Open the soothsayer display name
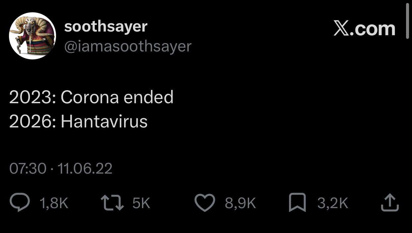 [x=106, y=26]
